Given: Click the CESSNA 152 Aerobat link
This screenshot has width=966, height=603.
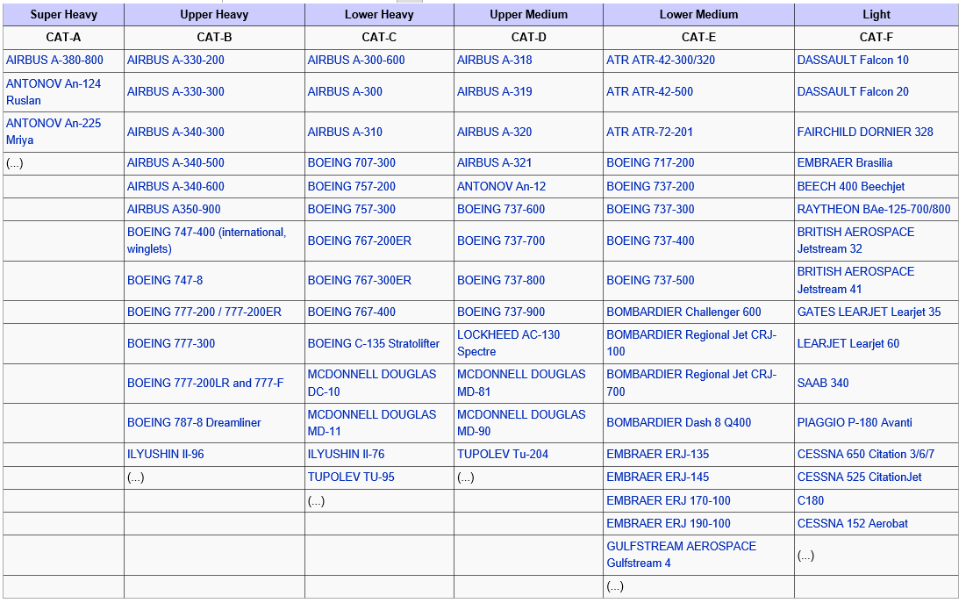Looking at the screenshot, I should coord(853,523).
